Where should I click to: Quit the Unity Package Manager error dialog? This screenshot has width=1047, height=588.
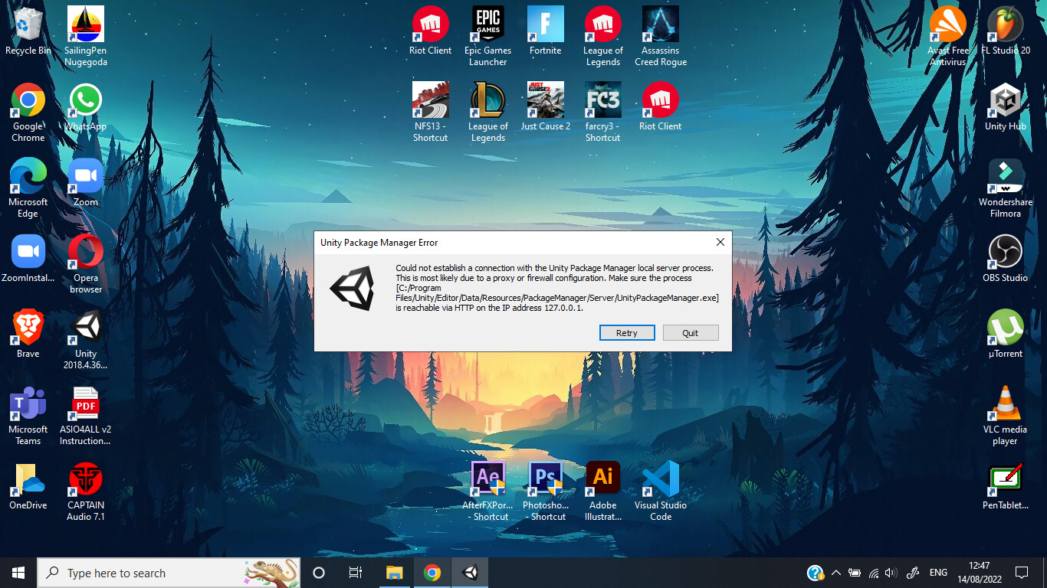point(690,332)
